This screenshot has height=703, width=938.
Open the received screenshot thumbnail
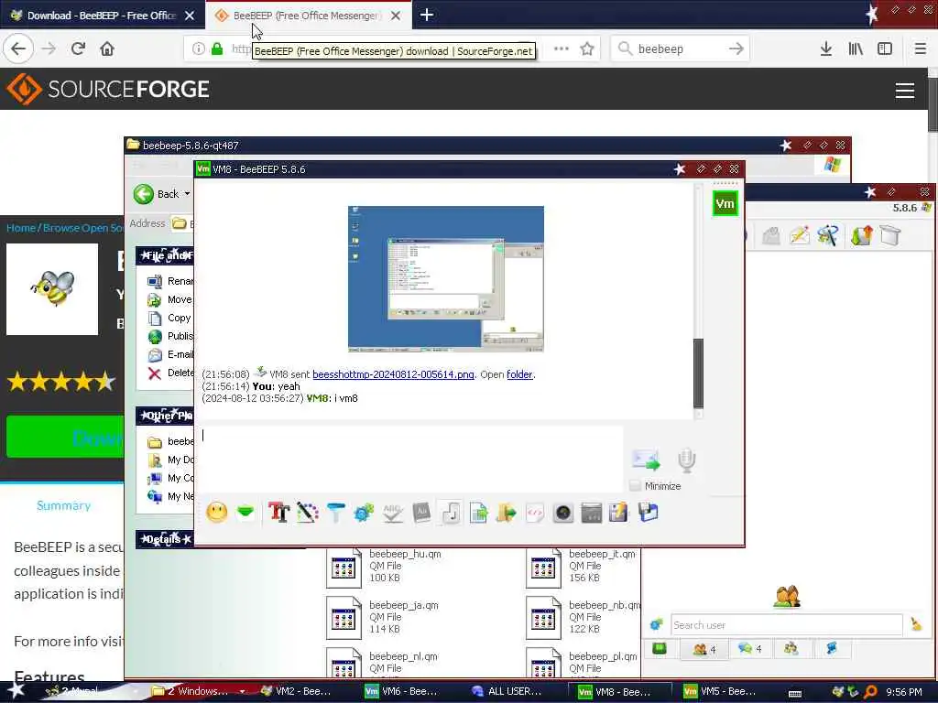(446, 278)
